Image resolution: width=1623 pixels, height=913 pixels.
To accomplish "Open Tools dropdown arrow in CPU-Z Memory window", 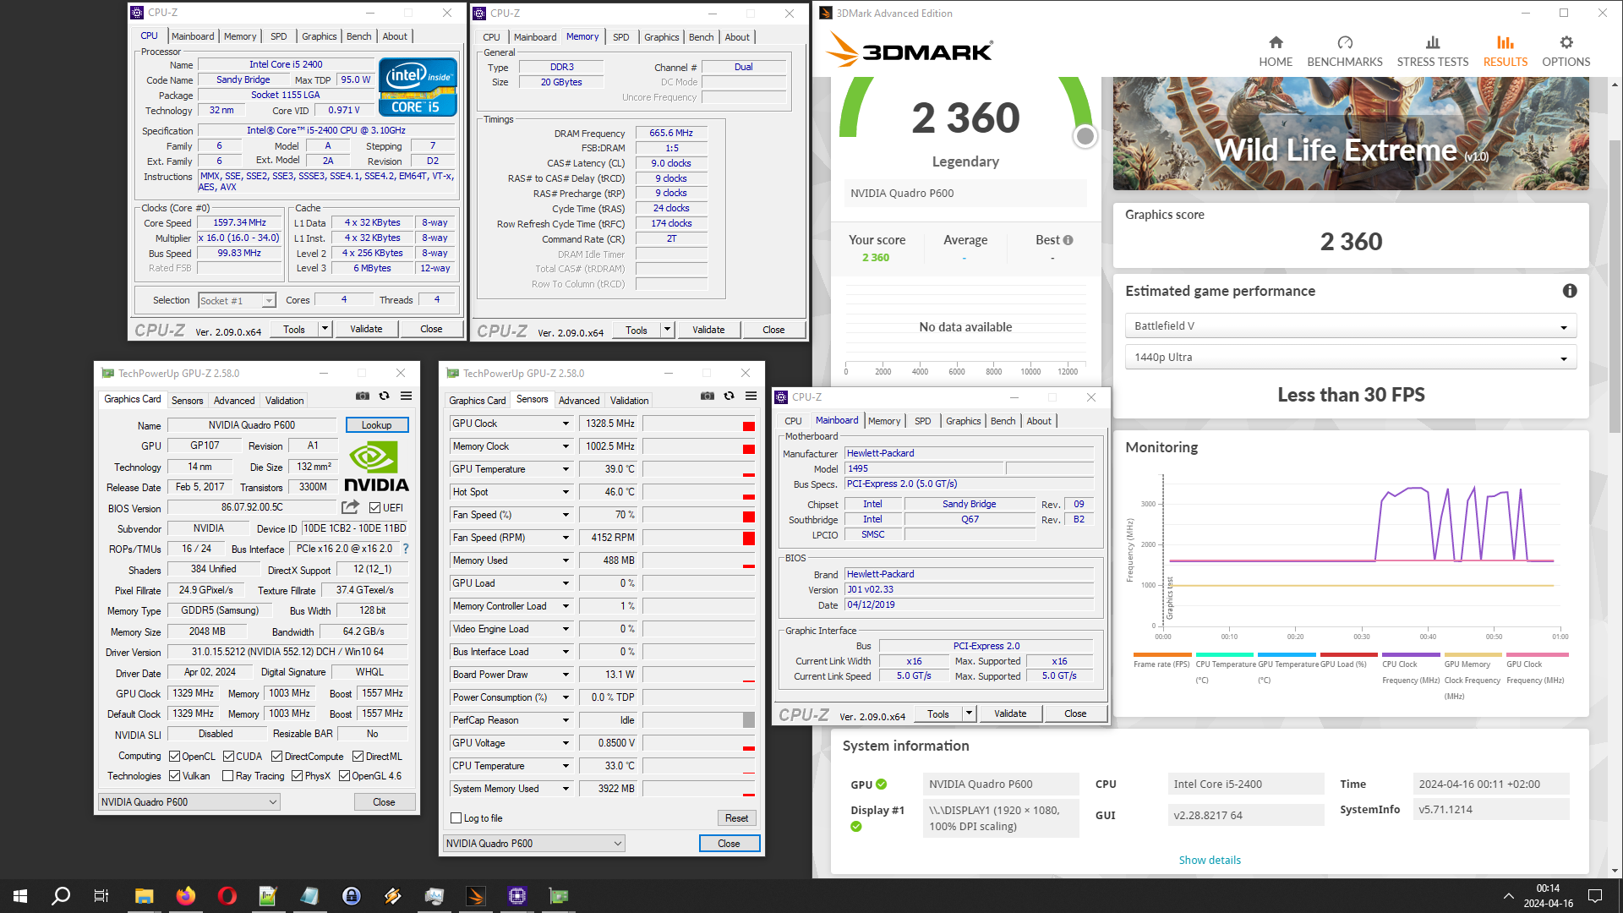I will (667, 330).
